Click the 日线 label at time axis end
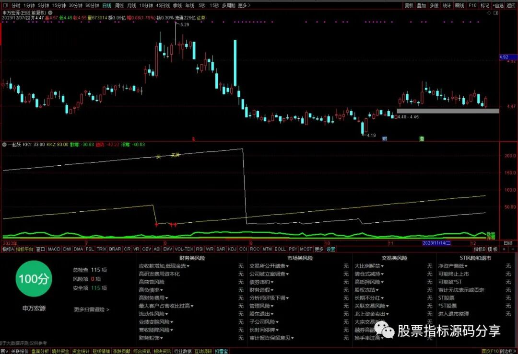 [x=508, y=243]
